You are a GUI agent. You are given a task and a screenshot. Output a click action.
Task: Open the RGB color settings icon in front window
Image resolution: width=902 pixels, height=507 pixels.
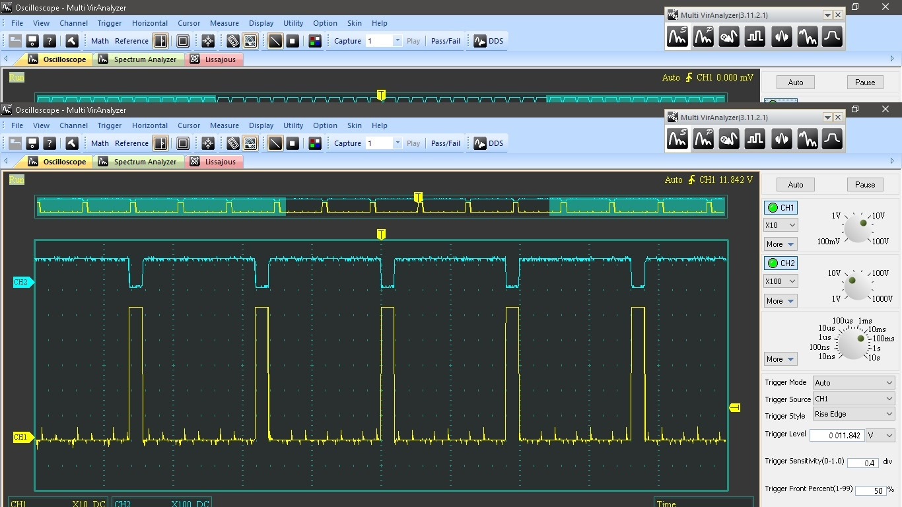(314, 143)
